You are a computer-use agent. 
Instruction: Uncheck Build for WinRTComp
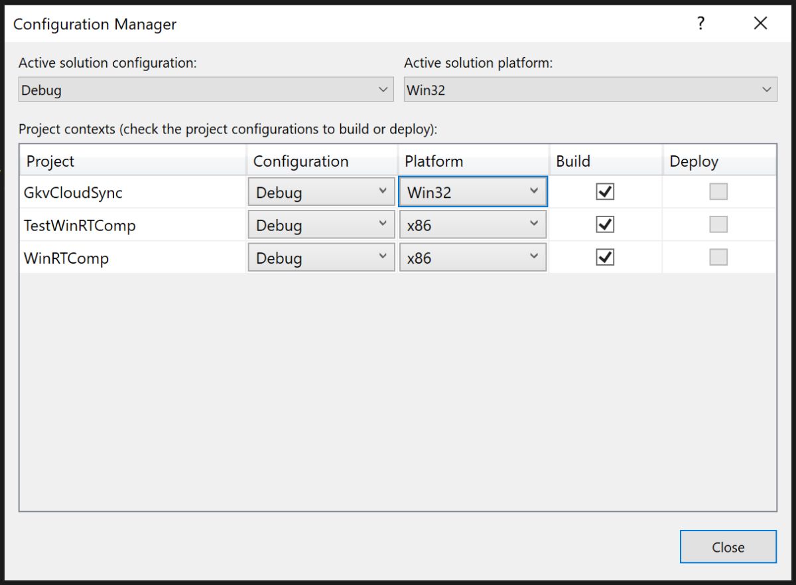point(605,257)
